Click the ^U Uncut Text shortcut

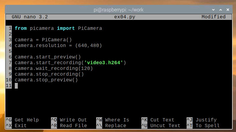[161, 126]
